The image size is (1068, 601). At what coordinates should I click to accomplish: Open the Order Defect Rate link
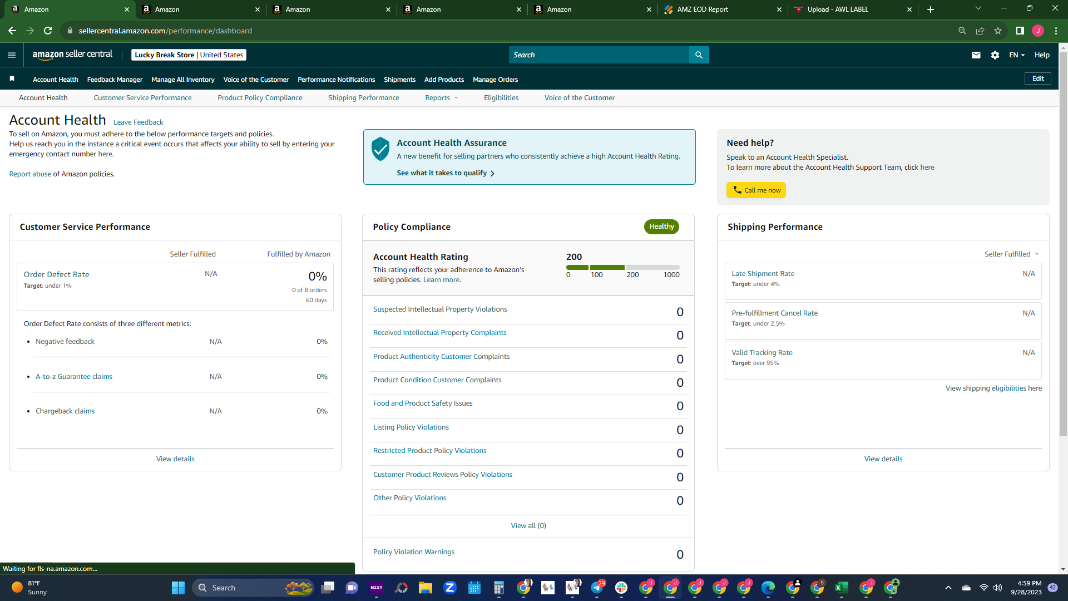click(x=56, y=275)
